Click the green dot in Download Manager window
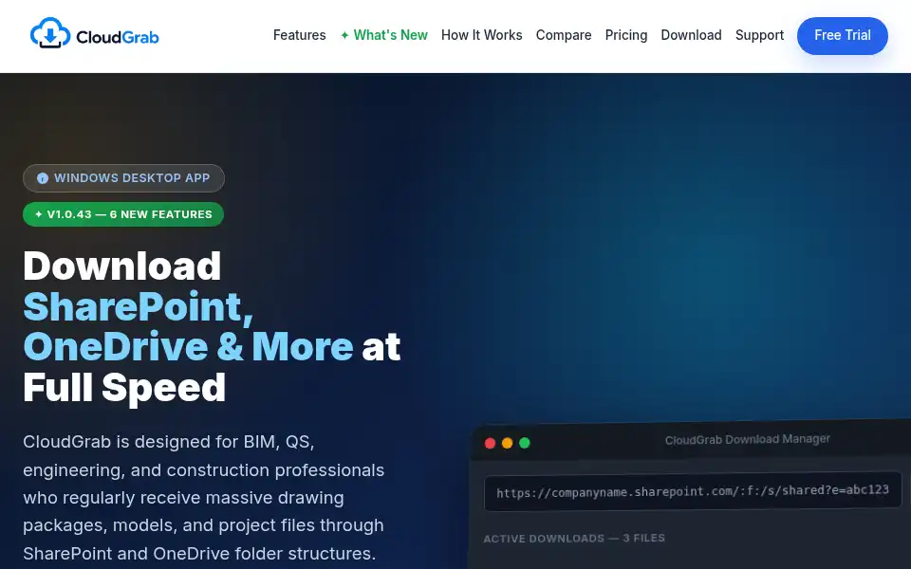The width and height of the screenshot is (911, 569). point(525,443)
